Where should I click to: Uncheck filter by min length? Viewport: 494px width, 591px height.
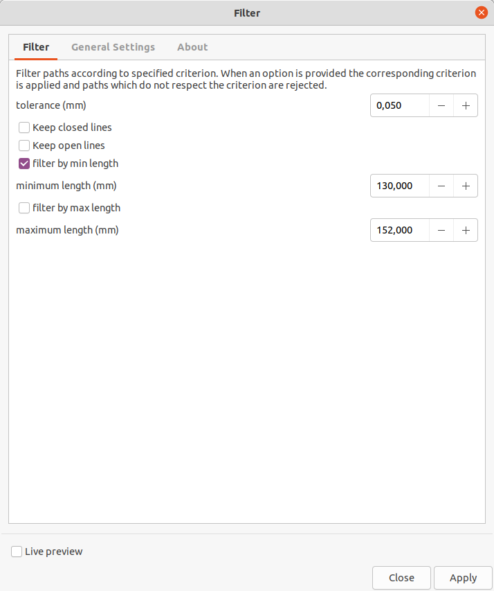click(x=24, y=164)
